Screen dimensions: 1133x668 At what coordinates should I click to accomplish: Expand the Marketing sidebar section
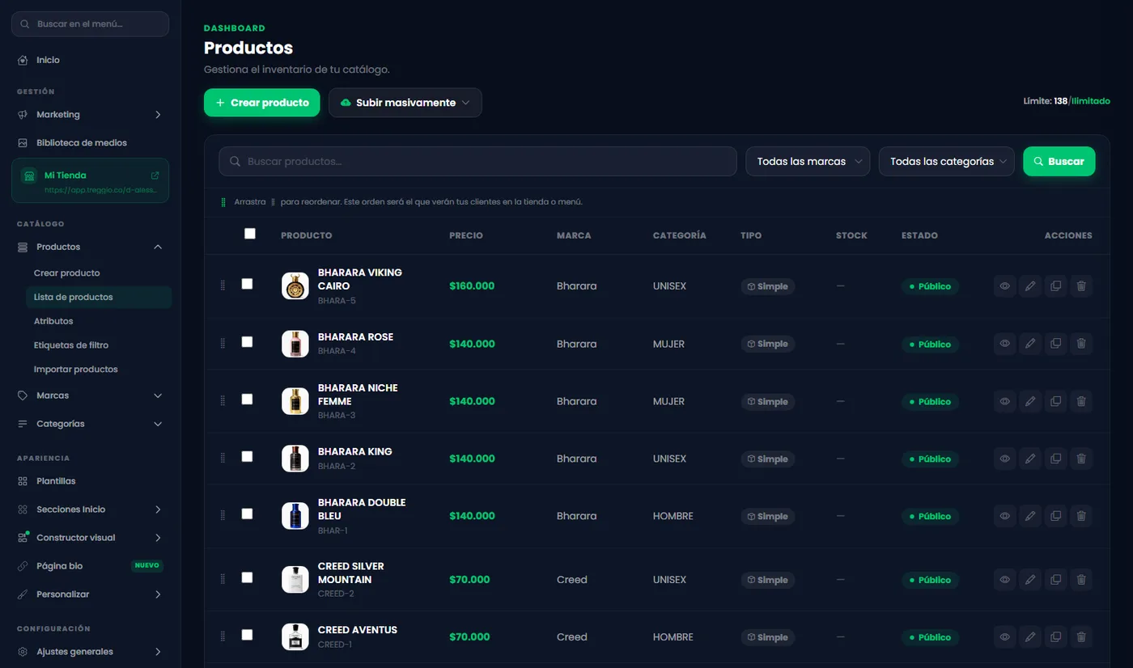click(90, 115)
